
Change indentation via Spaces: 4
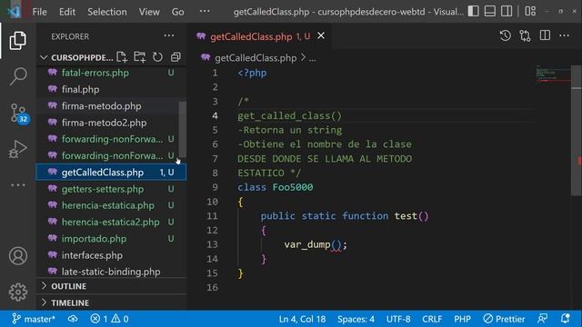click(x=356, y=319)
